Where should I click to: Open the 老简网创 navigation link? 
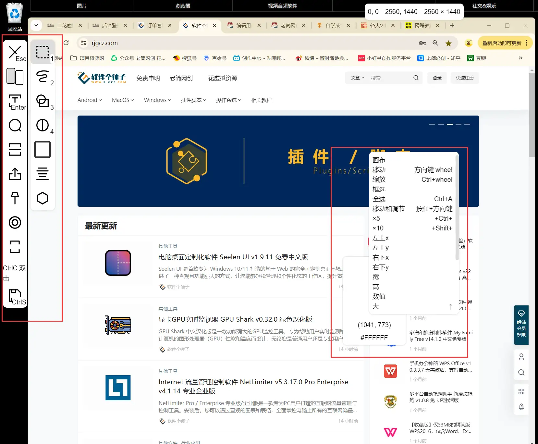[181, 78]
